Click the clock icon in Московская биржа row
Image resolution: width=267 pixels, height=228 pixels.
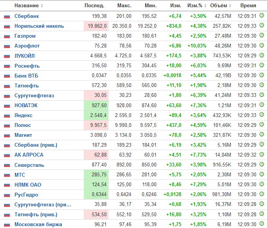[262, 223]
